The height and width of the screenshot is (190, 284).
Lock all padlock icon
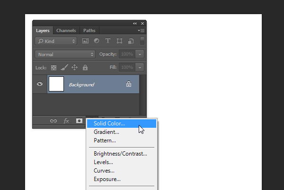(x=85, y=67)
